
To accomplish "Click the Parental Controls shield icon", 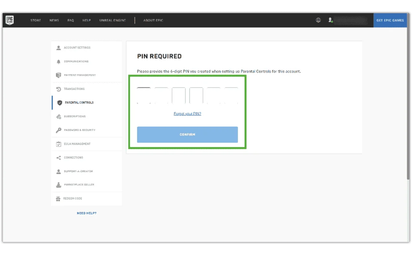I will tap(60, 103).
